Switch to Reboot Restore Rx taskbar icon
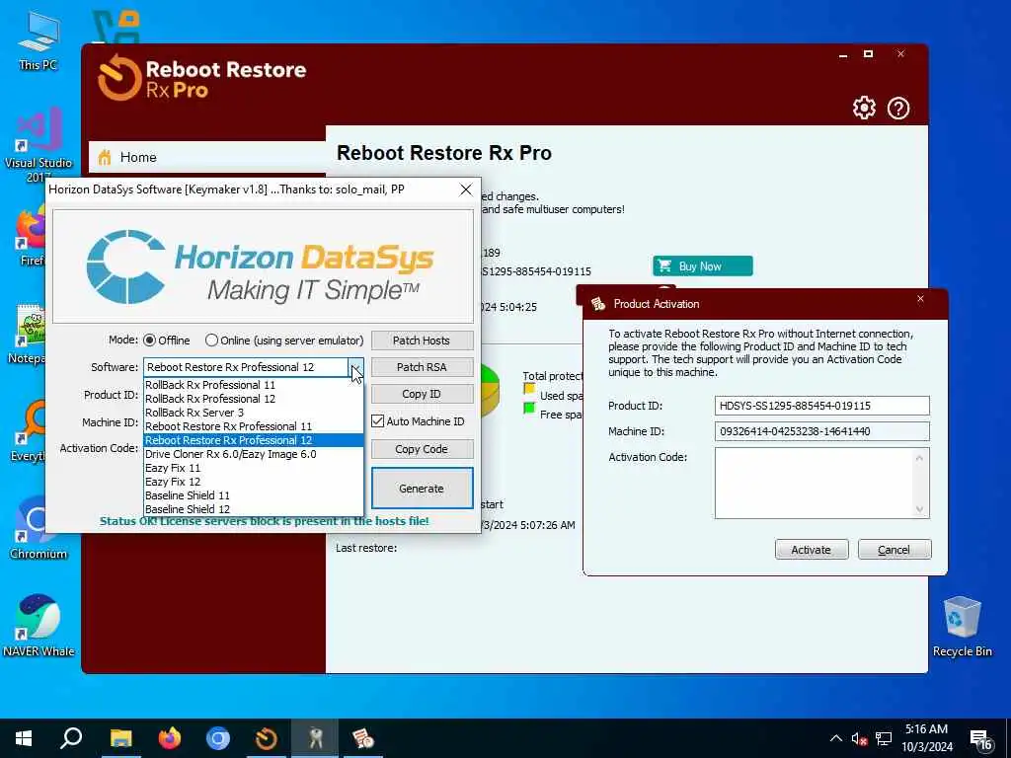The image size is (1011, 758). [267, 738]
